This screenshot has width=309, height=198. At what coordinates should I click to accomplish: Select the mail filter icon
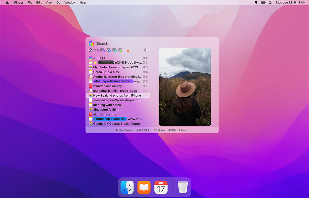coord(120,50)
